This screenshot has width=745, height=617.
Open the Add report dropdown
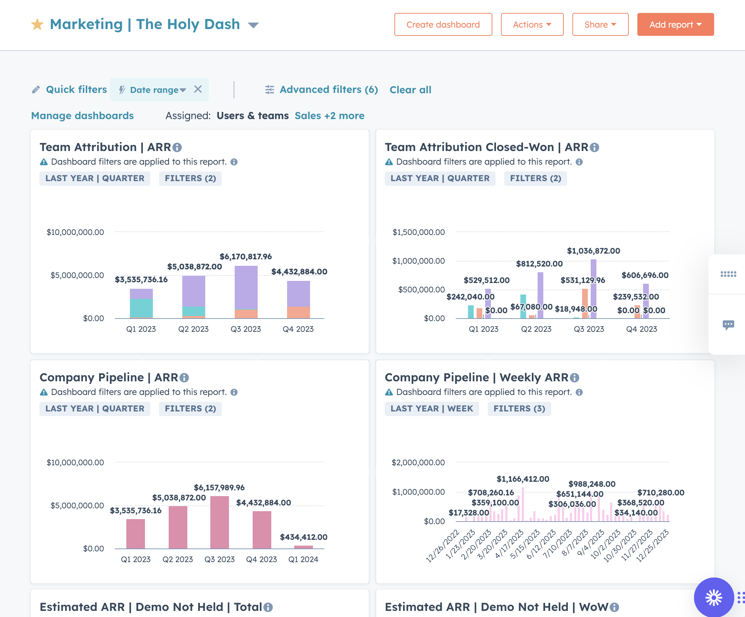675,24
